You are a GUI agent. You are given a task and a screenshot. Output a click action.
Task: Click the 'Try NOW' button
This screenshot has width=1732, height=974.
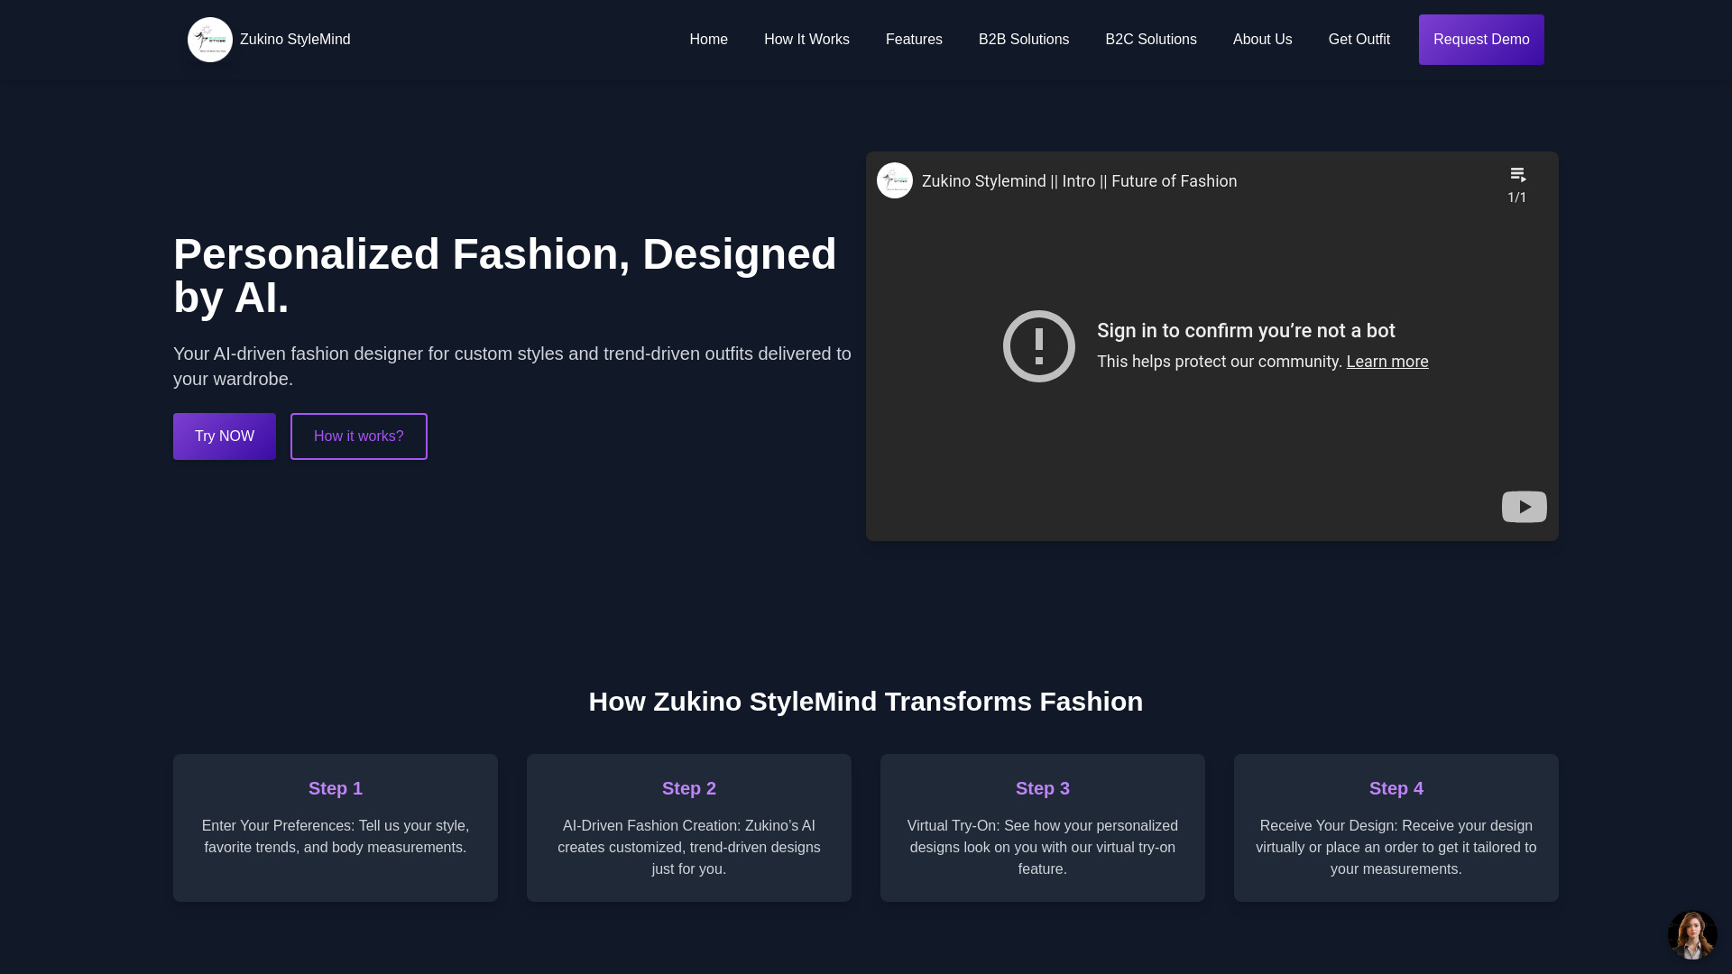pos(224,436)
